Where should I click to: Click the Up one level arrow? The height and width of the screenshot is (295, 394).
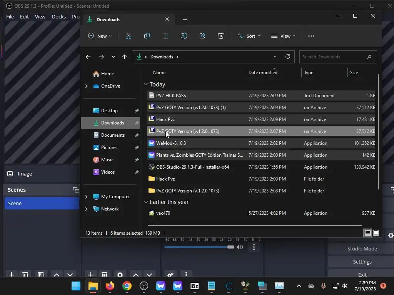pos(124,57)
